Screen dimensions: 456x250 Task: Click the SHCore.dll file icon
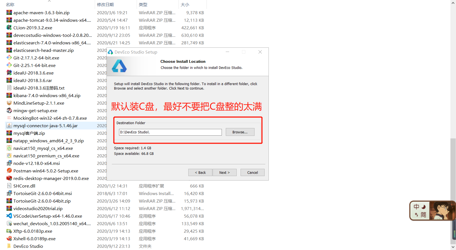click(9, 186)
